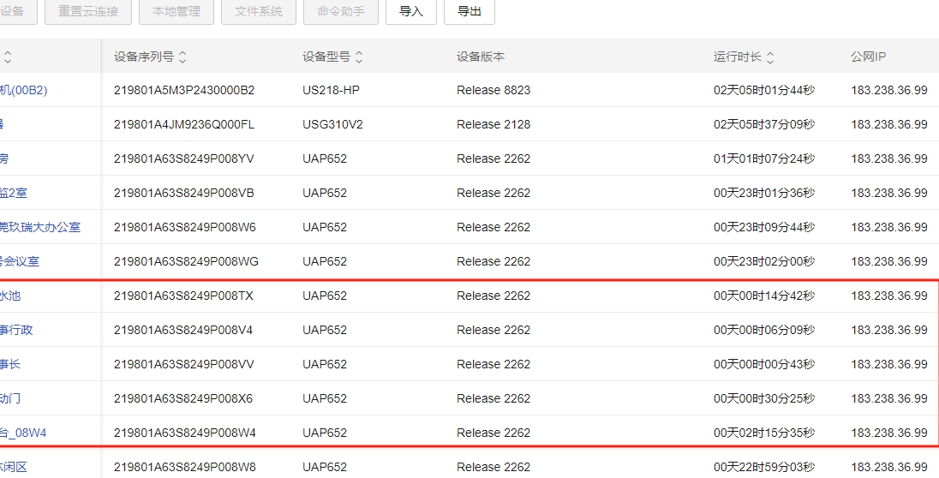This screenshot has width=939, height=478.
Task: Select serial number cell 219801A5M3P2430000B2
Action: pyautogui.click(x=184, y=90)
